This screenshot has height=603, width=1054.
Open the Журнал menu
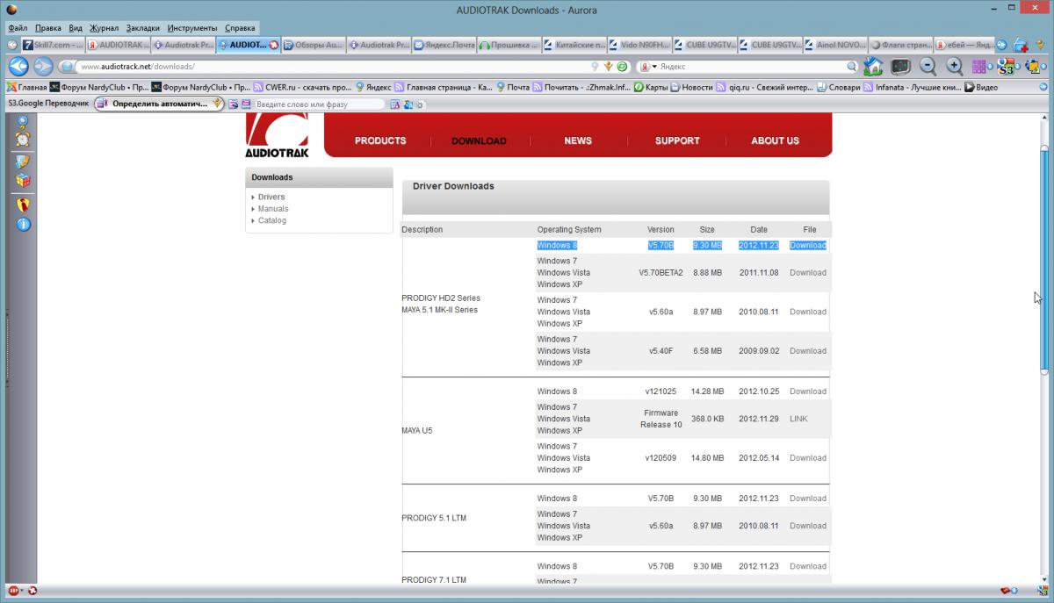104,28
